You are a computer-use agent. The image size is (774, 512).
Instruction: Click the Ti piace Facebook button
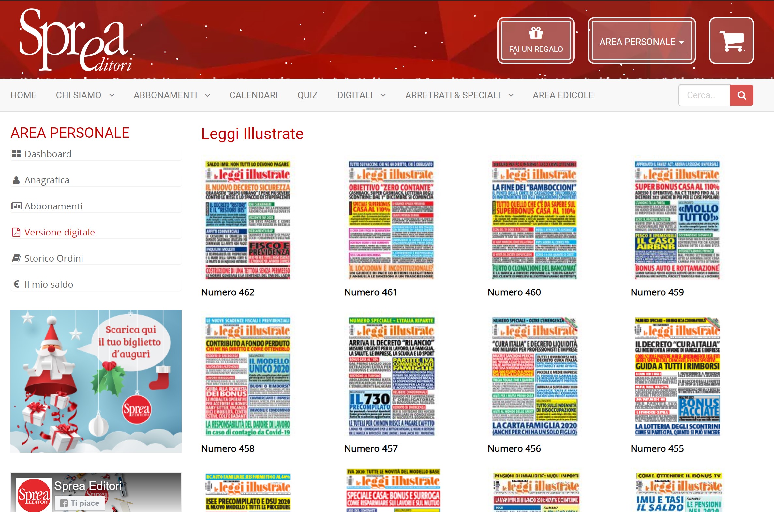click(80, 503)
